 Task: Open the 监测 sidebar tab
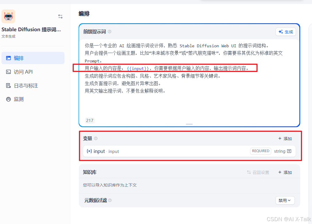pyautogui.click(x=33, y=99)
